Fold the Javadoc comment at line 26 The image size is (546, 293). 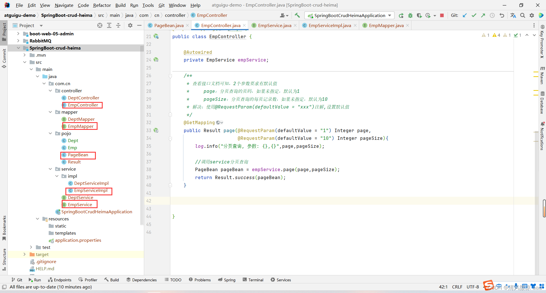170,76
